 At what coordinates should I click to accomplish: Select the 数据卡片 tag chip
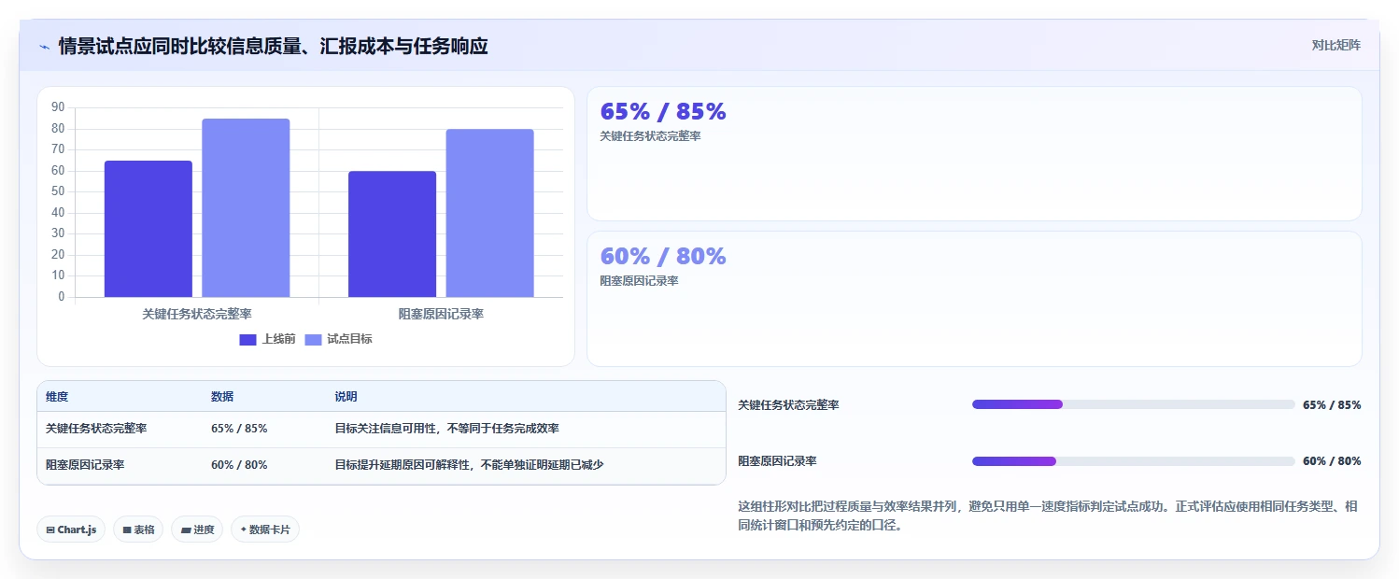tap(265, 530)
